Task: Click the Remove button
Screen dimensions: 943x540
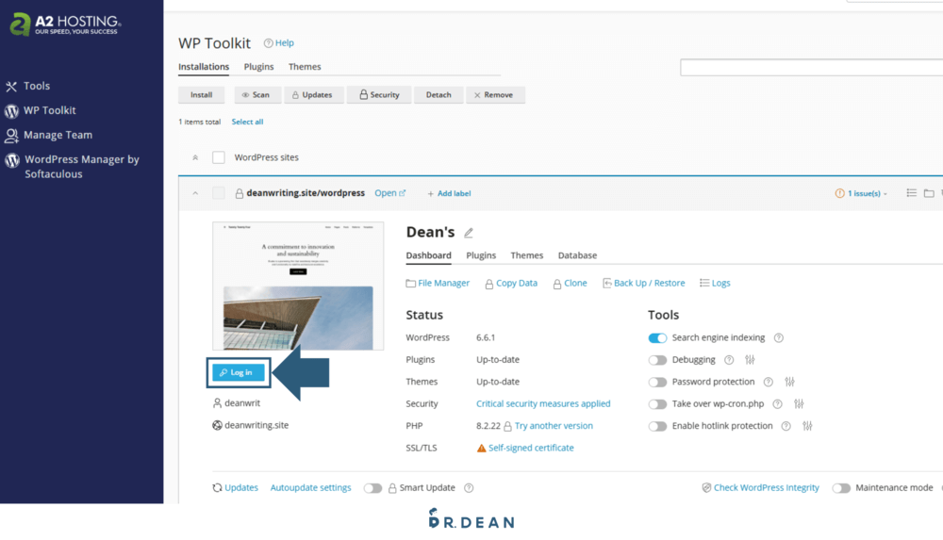Action: [x=494, y=95]
